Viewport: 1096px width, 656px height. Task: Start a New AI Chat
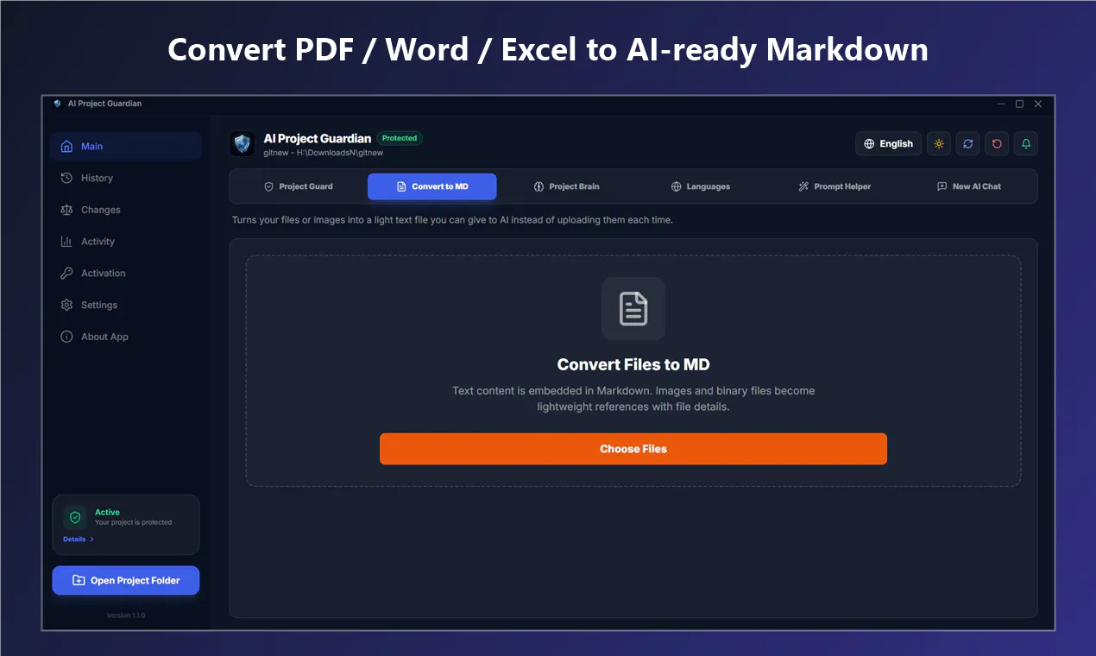coord(969,186)
